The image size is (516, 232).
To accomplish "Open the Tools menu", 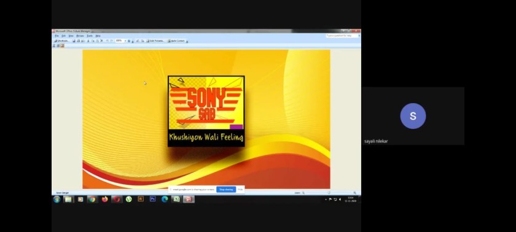I will 90,36.
